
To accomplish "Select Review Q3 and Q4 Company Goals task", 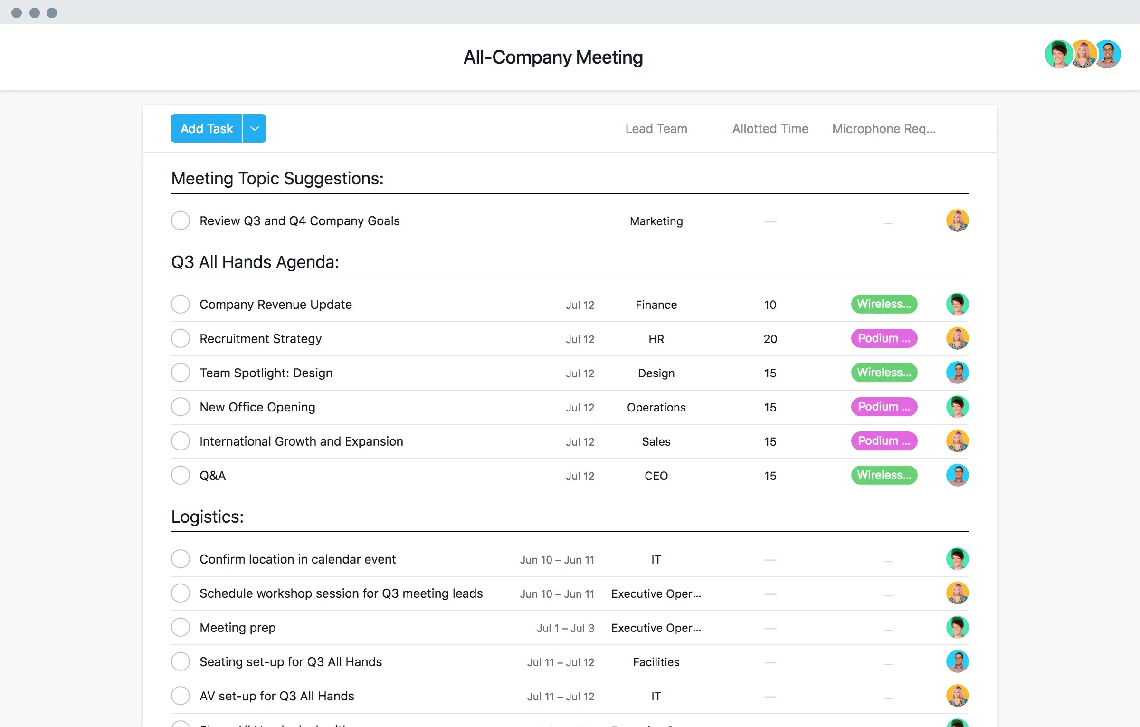I will (x=298, y=220).
